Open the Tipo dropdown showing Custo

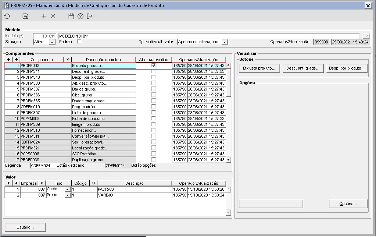pos(68,189)
